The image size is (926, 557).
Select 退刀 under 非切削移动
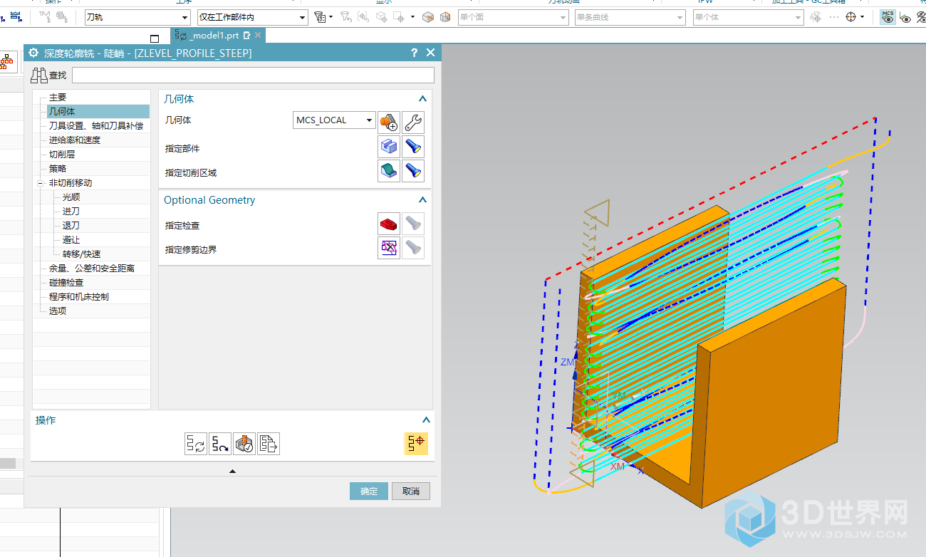pyautogui.click(x=71, y=226)
